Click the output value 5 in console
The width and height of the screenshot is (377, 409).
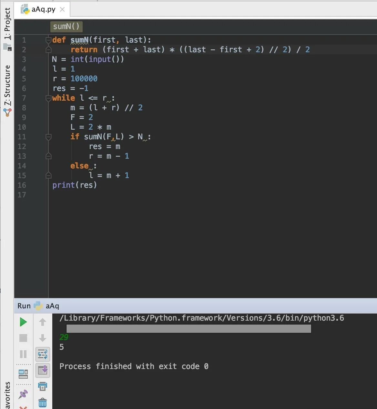pyautogui.click(x=62, y=347)
